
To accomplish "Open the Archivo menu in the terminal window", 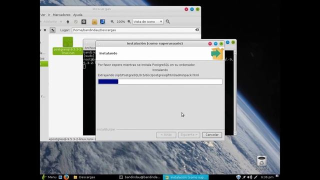I will pyautogui.click(x=90, y=48).
